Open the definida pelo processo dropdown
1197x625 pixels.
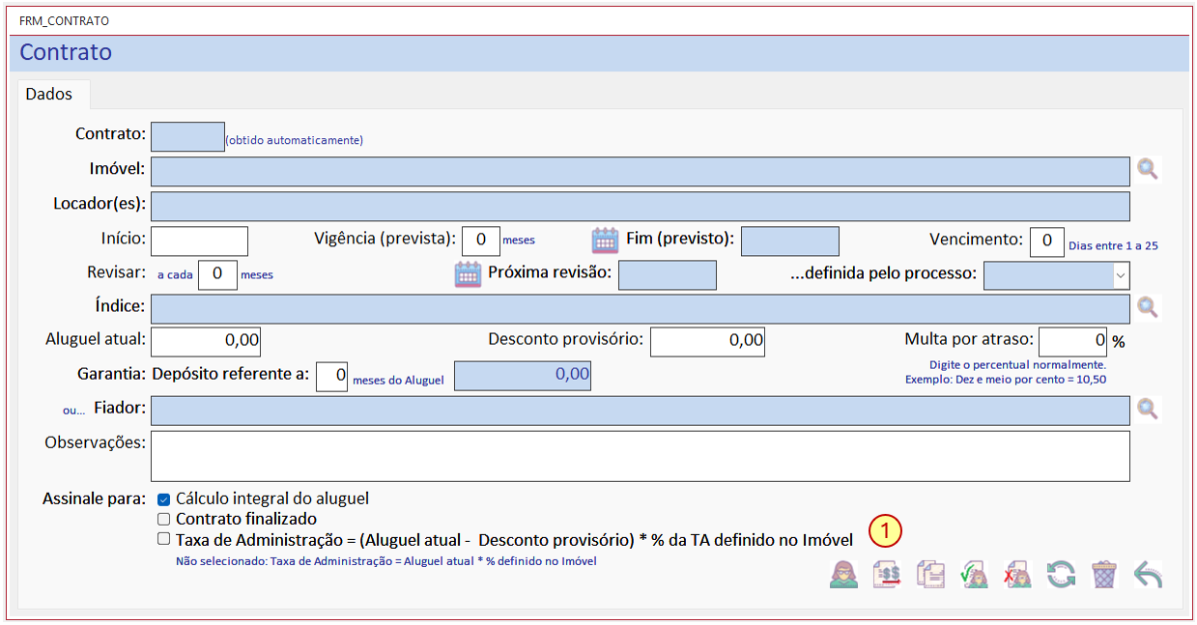pyautogui.click(x=1121, y=274)
